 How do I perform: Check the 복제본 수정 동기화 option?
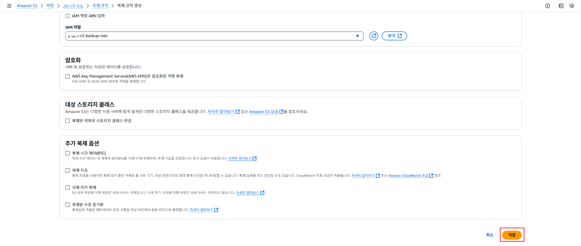pyautogui.click(x=67, y=205)
